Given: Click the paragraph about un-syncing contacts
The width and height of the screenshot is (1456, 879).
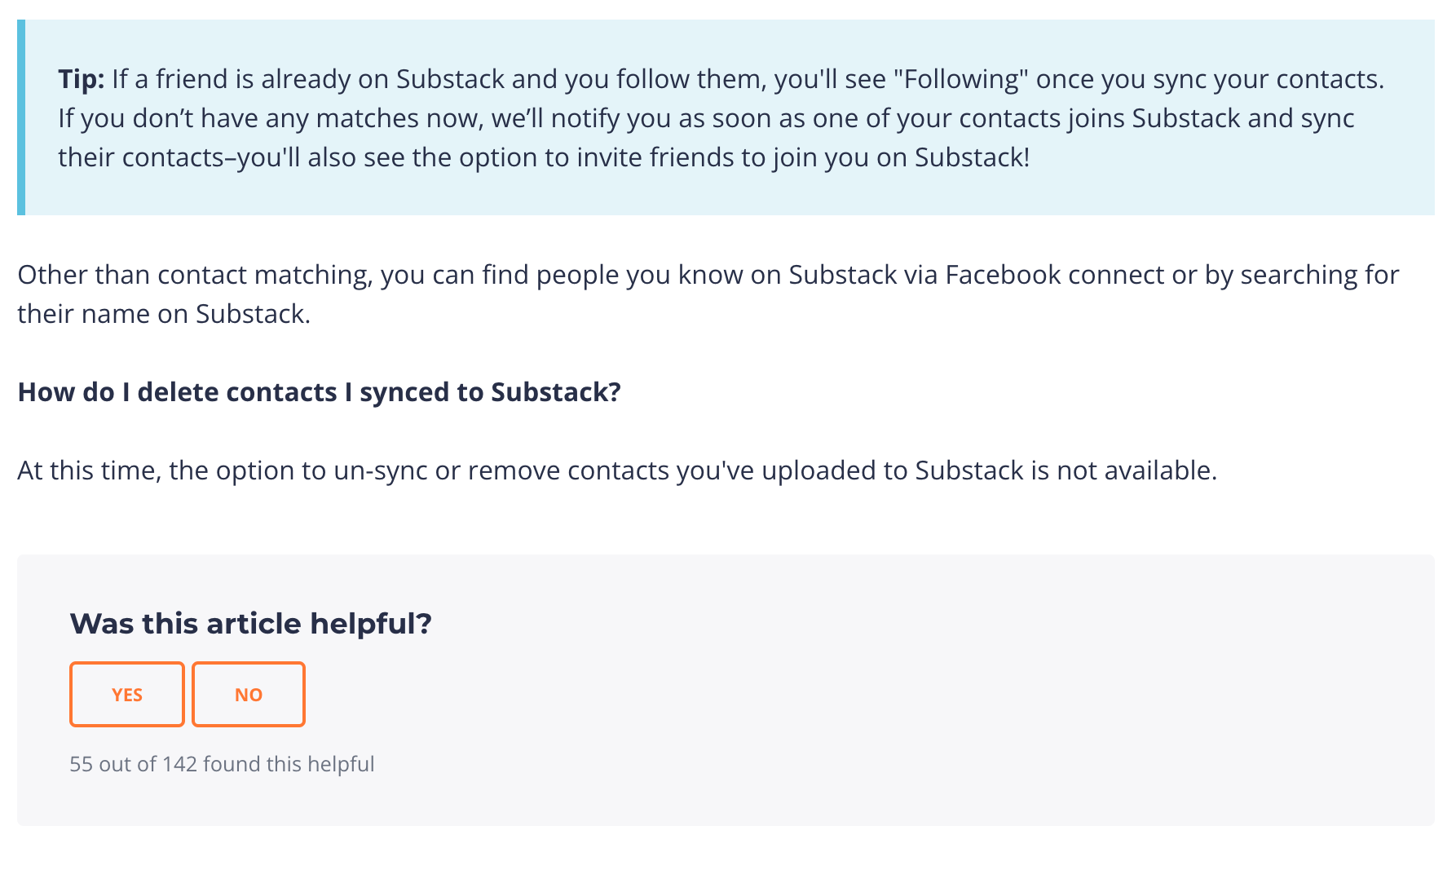Looking at the screenshot, I should pyautogui.click(x=615, y=470).
